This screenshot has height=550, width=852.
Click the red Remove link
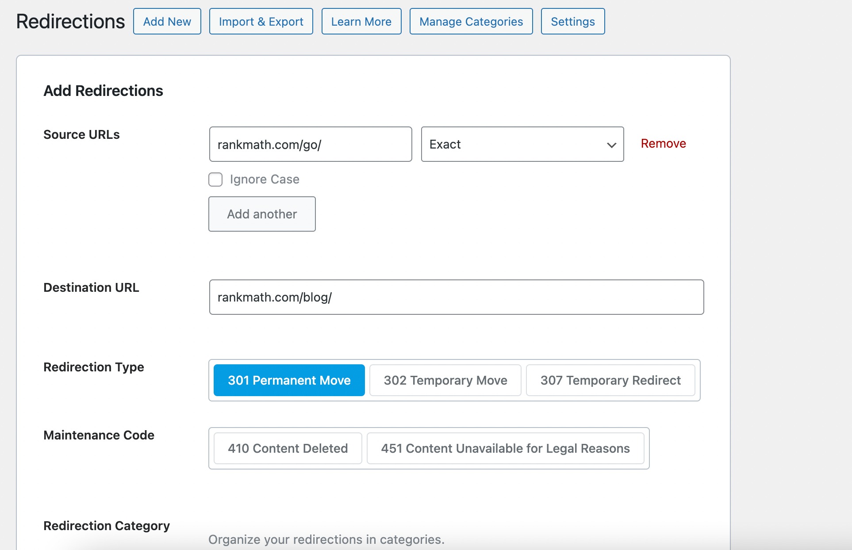pos(663,144)
